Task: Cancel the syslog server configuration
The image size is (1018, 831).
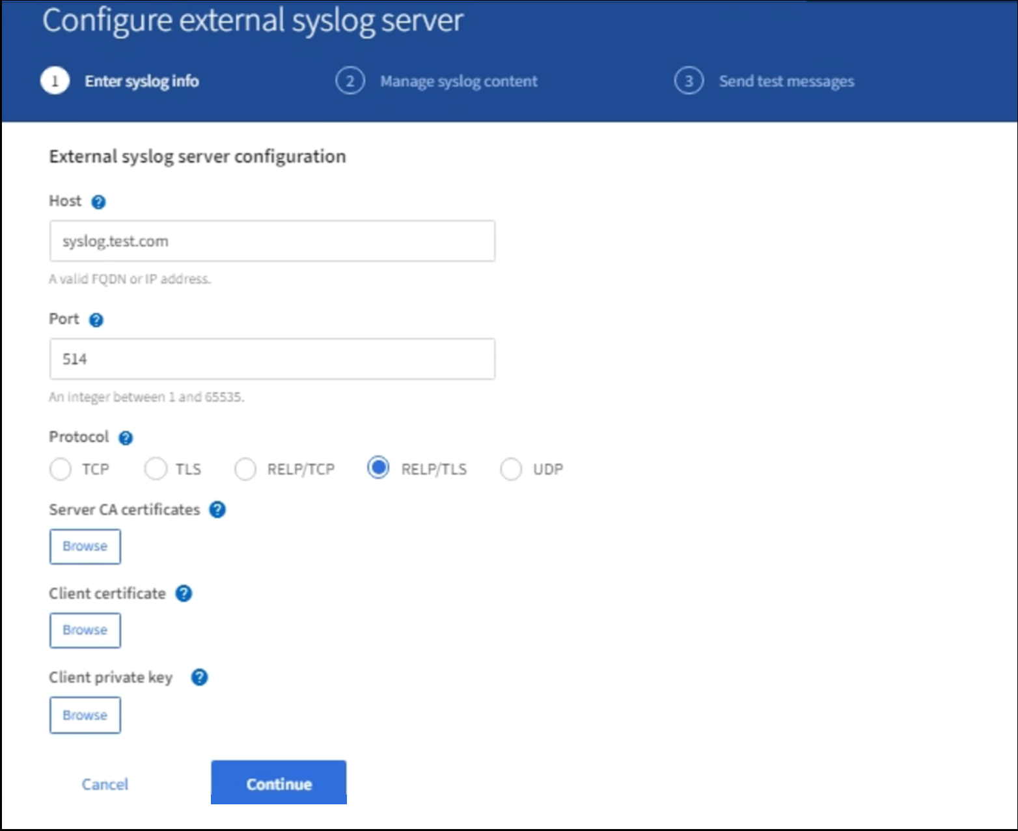Action: tap(105, 784)
